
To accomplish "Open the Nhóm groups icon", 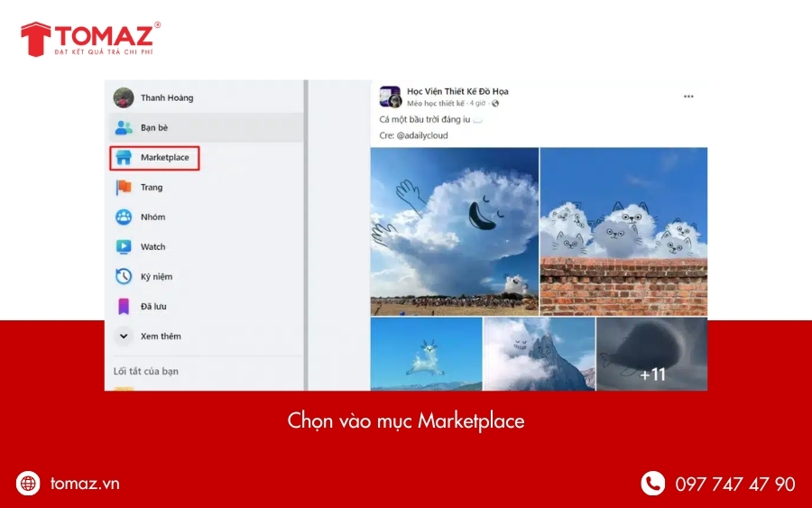I will pyautogui.click(x=124, y=217).
